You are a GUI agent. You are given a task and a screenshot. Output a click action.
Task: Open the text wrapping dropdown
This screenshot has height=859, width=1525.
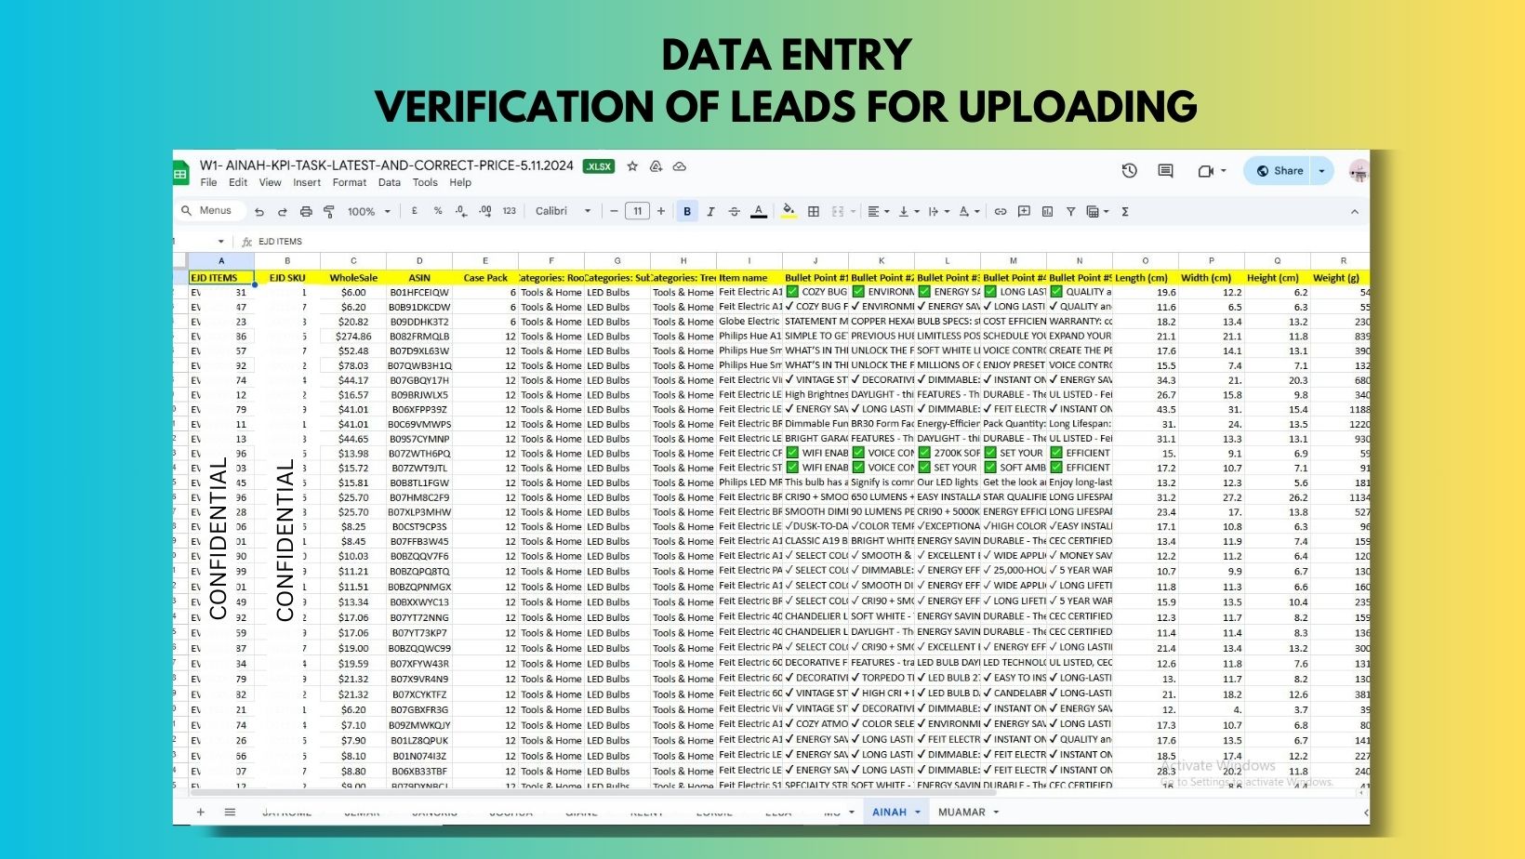tap(938, 212)
